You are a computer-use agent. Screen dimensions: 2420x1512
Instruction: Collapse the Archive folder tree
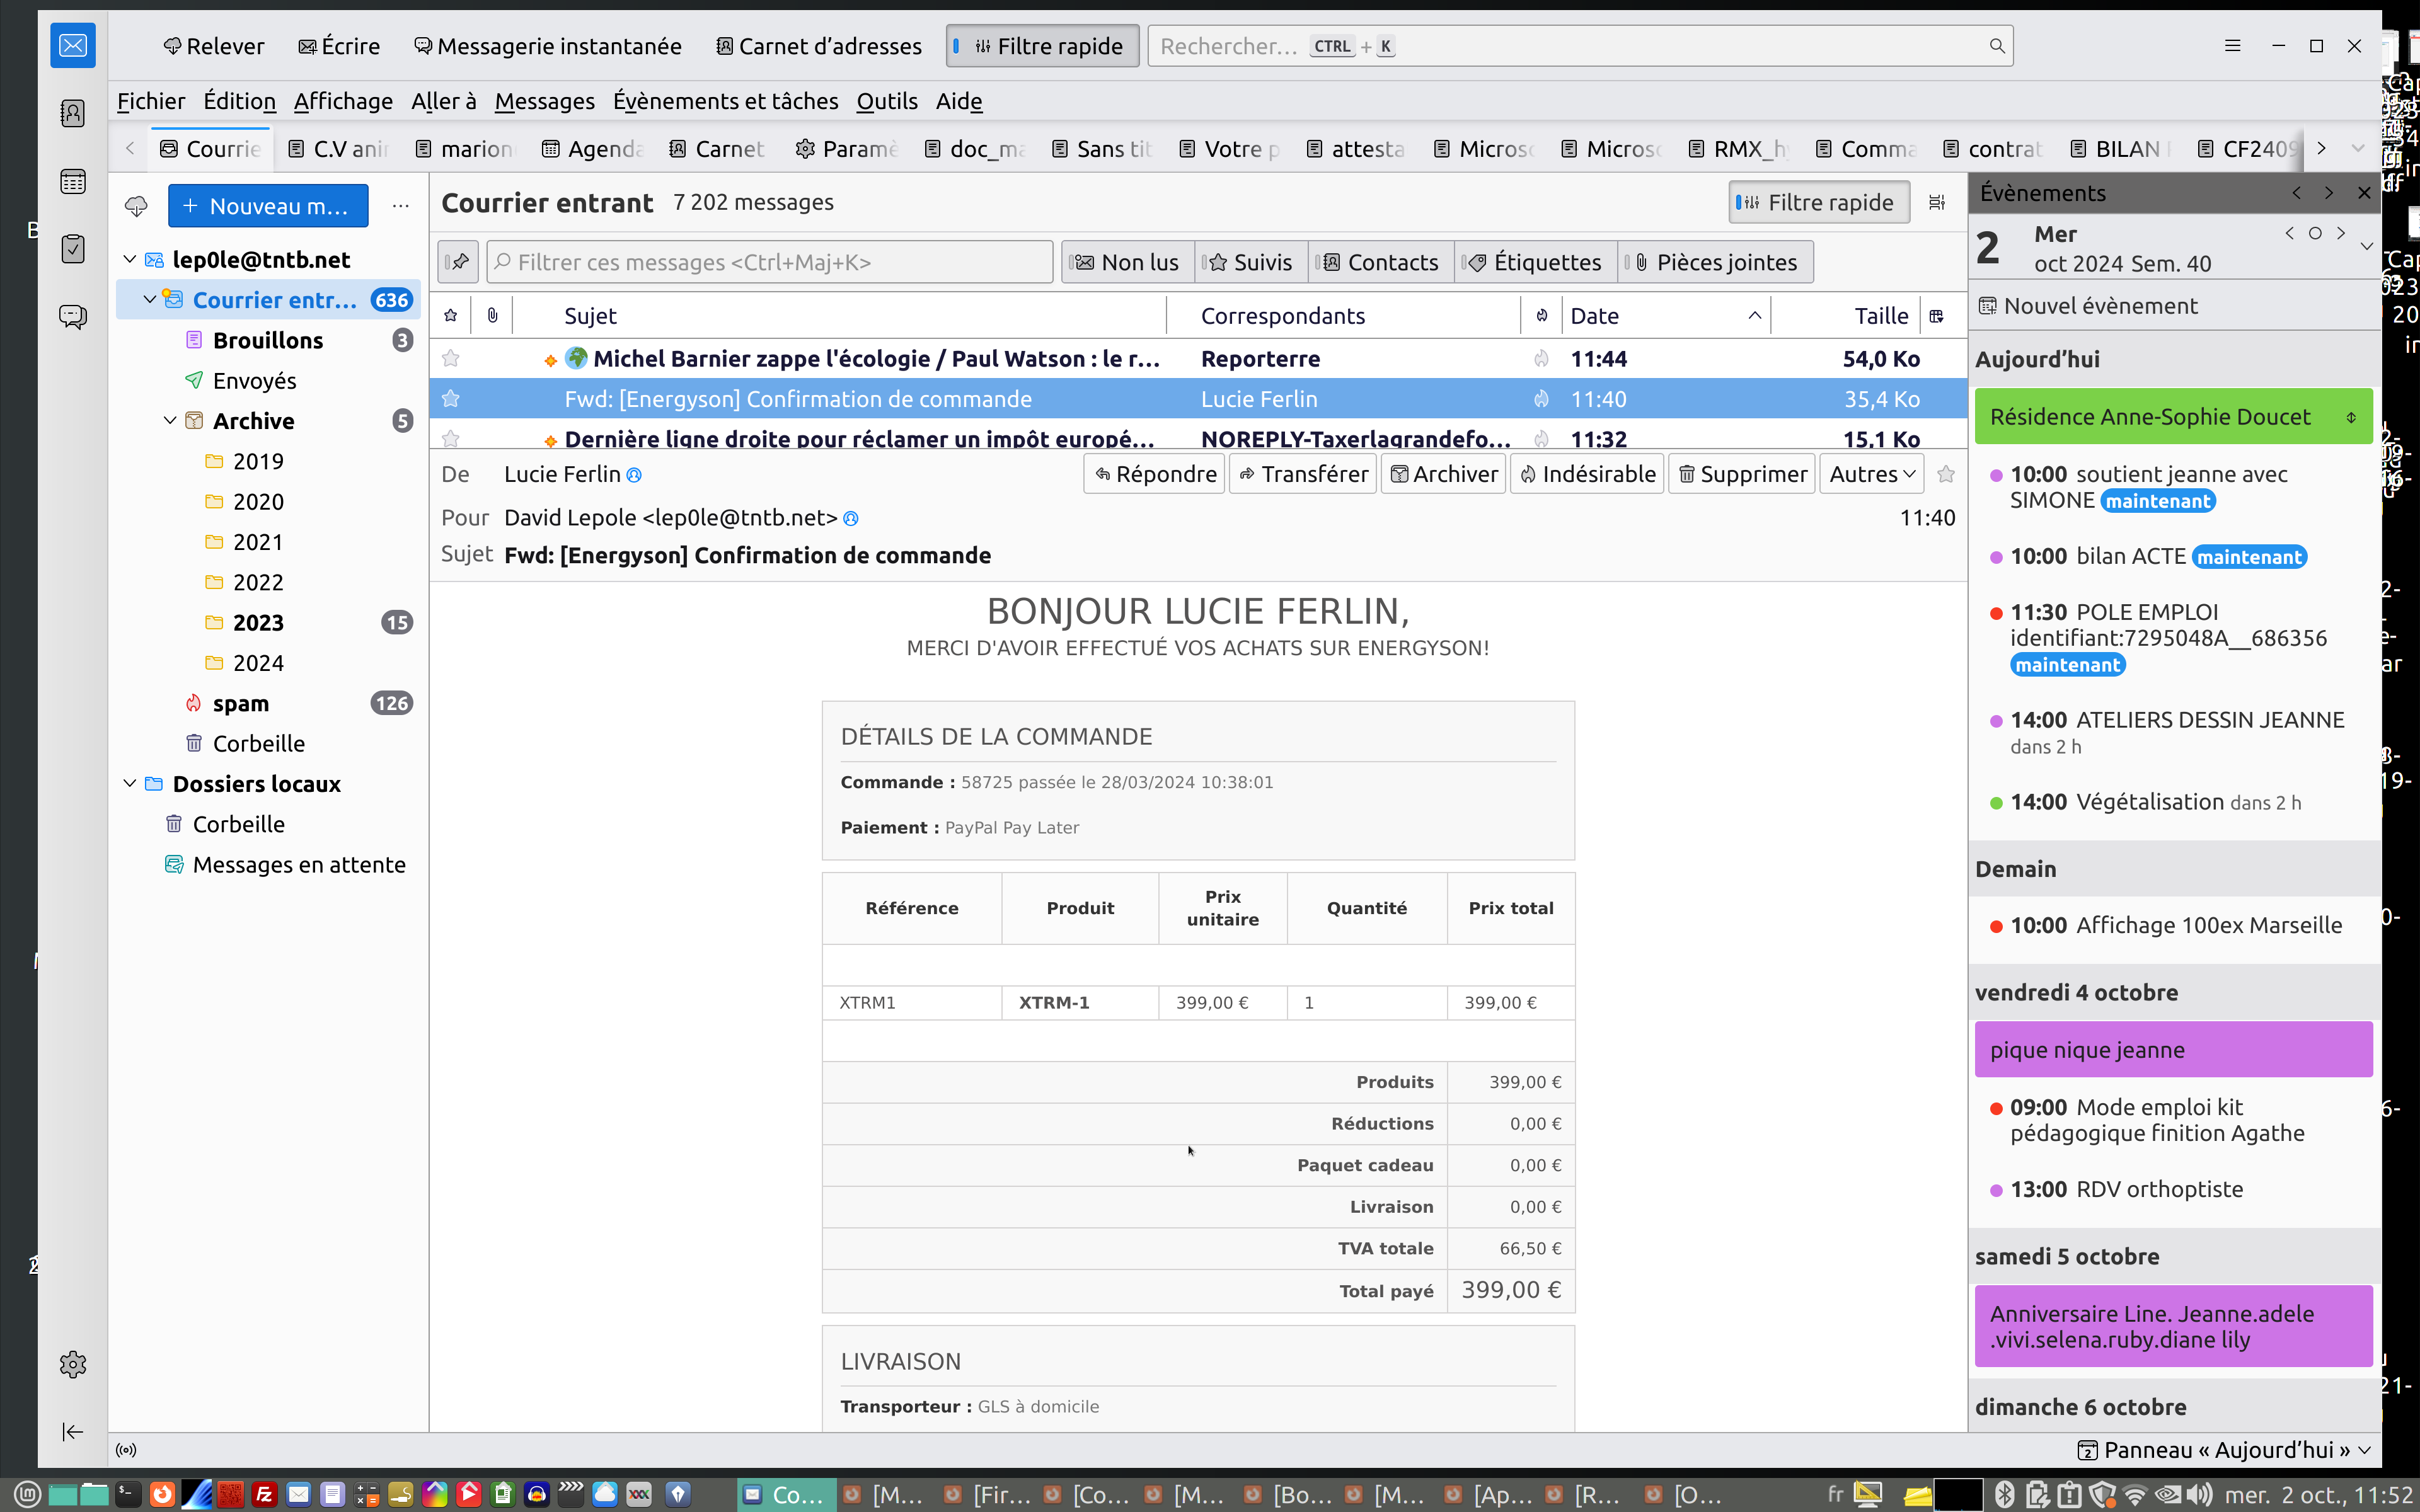coord(170,421)
